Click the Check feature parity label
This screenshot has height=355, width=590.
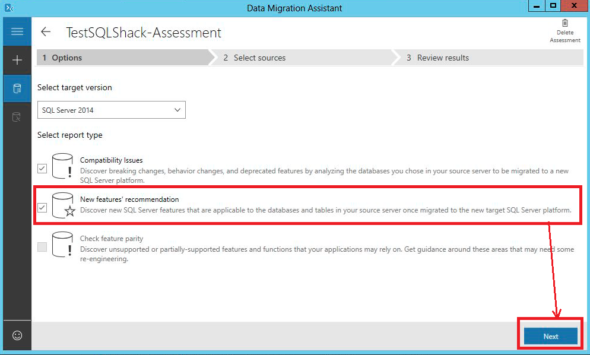(x=112, y=238)
